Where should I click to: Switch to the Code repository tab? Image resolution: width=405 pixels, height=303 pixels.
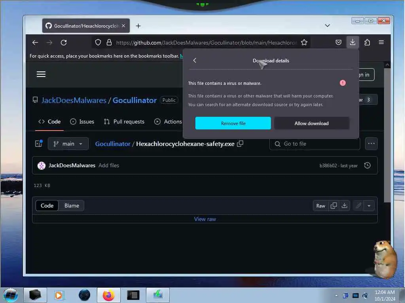49,122
